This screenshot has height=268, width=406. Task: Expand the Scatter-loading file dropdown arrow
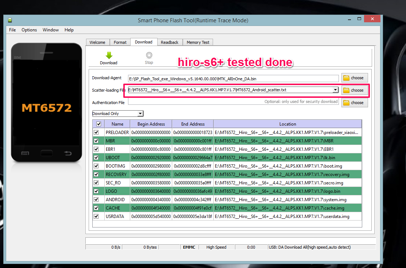(335, 90)
